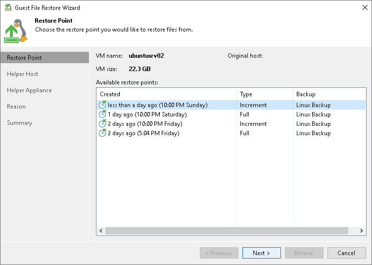Click the Linux penguin restore graphic
The width and height of the screenshot is (372, 265).
click(x=16, y=31)
